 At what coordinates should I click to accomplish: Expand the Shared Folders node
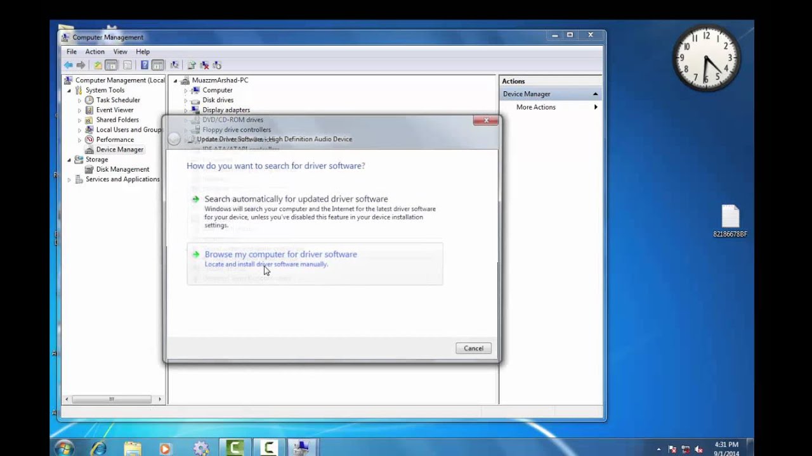pyautogui.click(x=79, y=120)
